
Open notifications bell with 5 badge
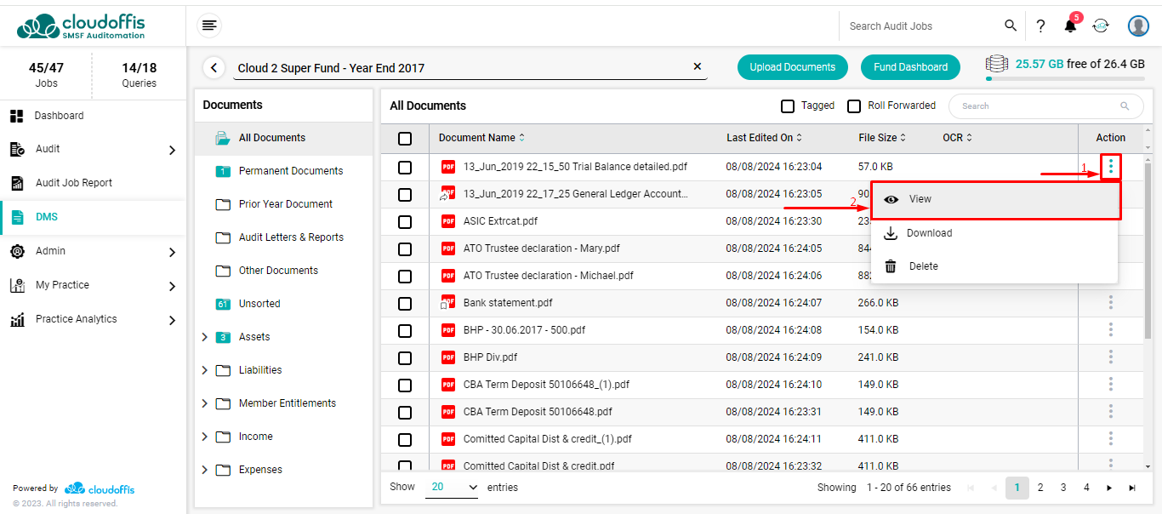click(x=1071, y=25)
